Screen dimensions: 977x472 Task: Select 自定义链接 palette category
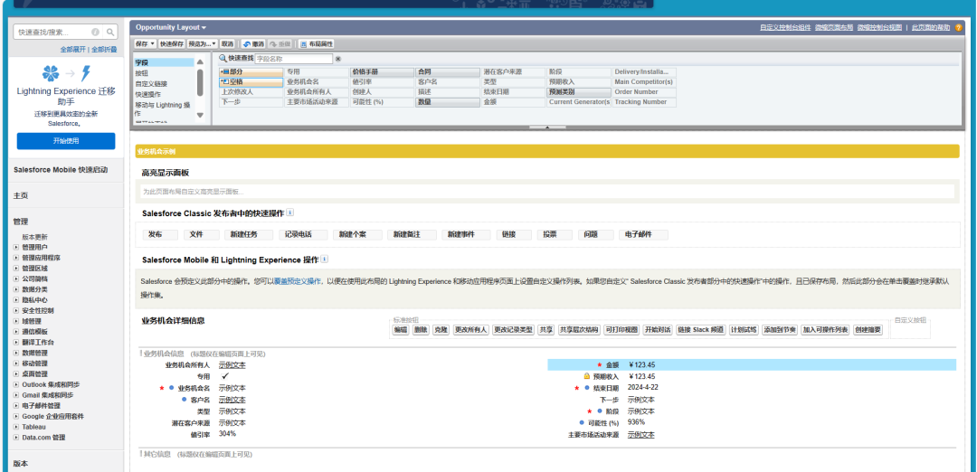[151, 84]
